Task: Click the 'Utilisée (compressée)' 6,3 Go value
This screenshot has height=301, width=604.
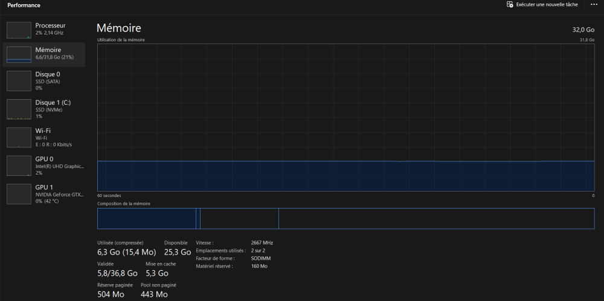Action: pyautogui.click(x=126, y=252)
